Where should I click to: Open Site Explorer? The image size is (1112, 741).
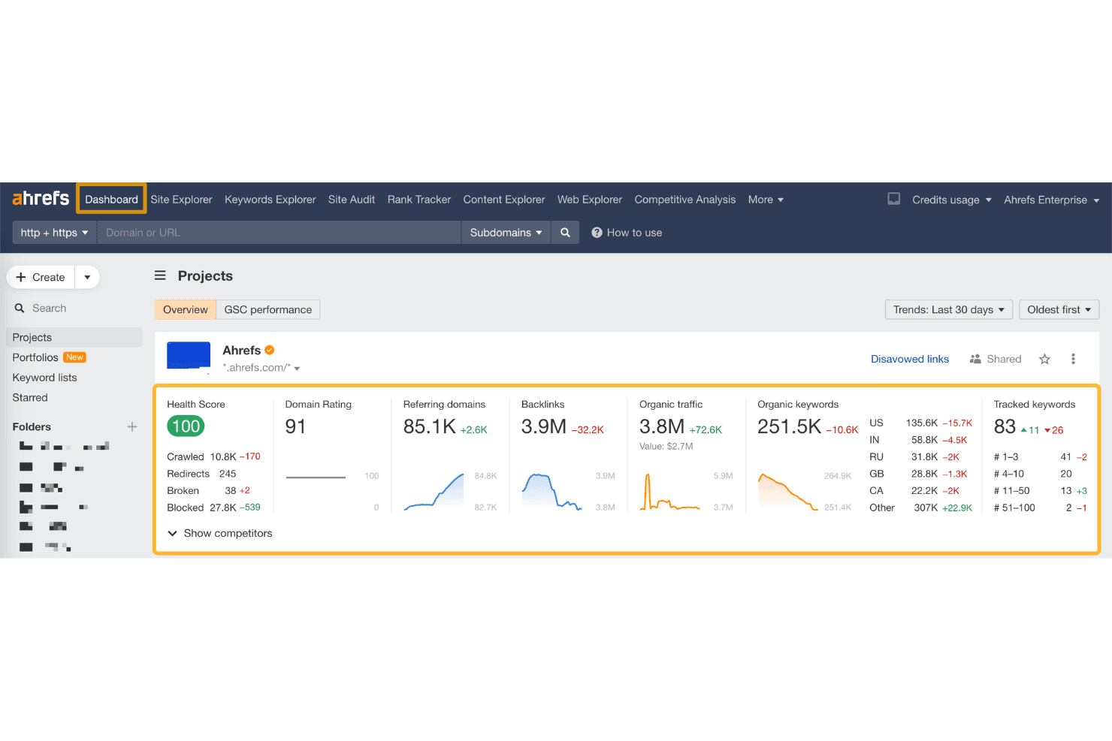coord(181,200)
